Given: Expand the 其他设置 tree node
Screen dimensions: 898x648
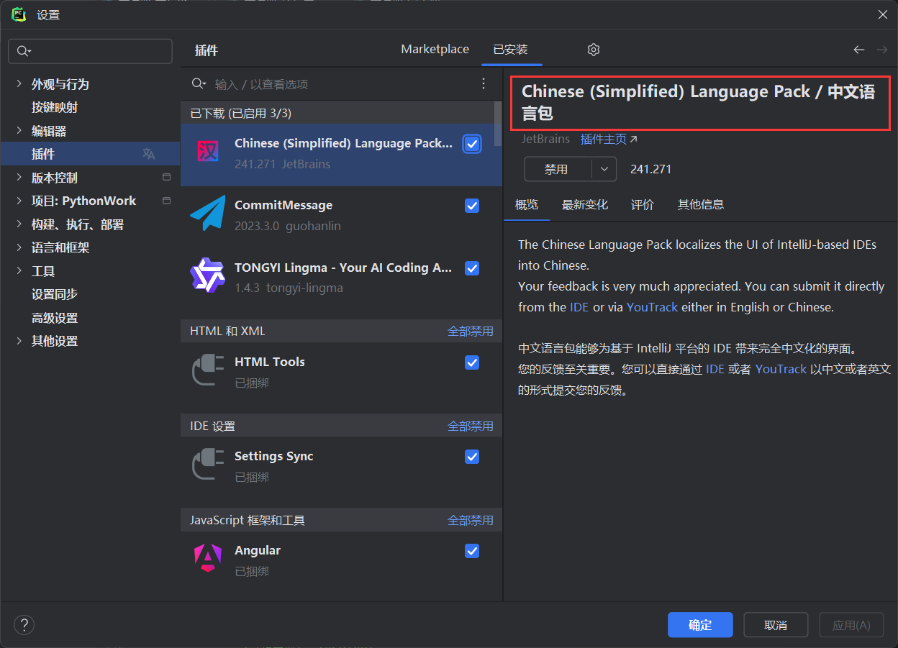Looking at the screenshot, I should (x=19, y=341).
